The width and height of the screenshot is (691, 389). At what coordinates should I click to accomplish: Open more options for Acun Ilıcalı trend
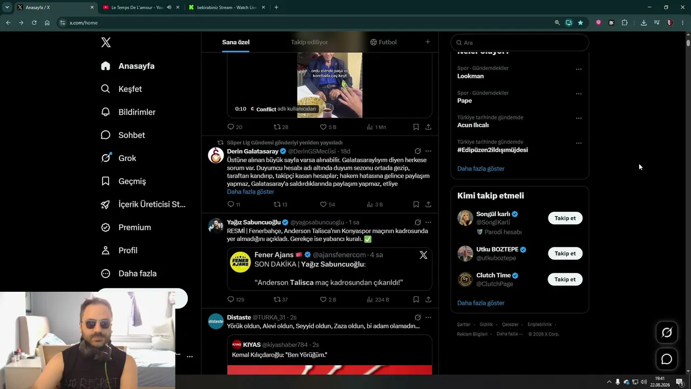[x=579, y=118]
